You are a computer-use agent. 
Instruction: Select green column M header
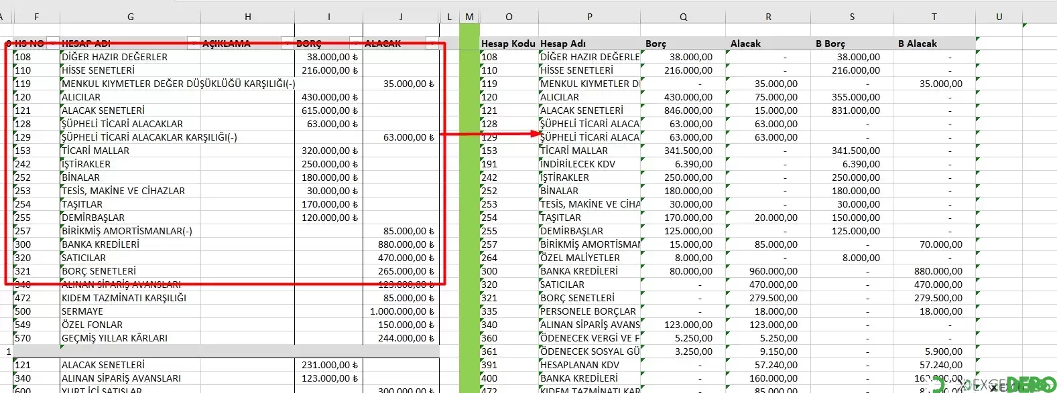click(x=469, y=16)
